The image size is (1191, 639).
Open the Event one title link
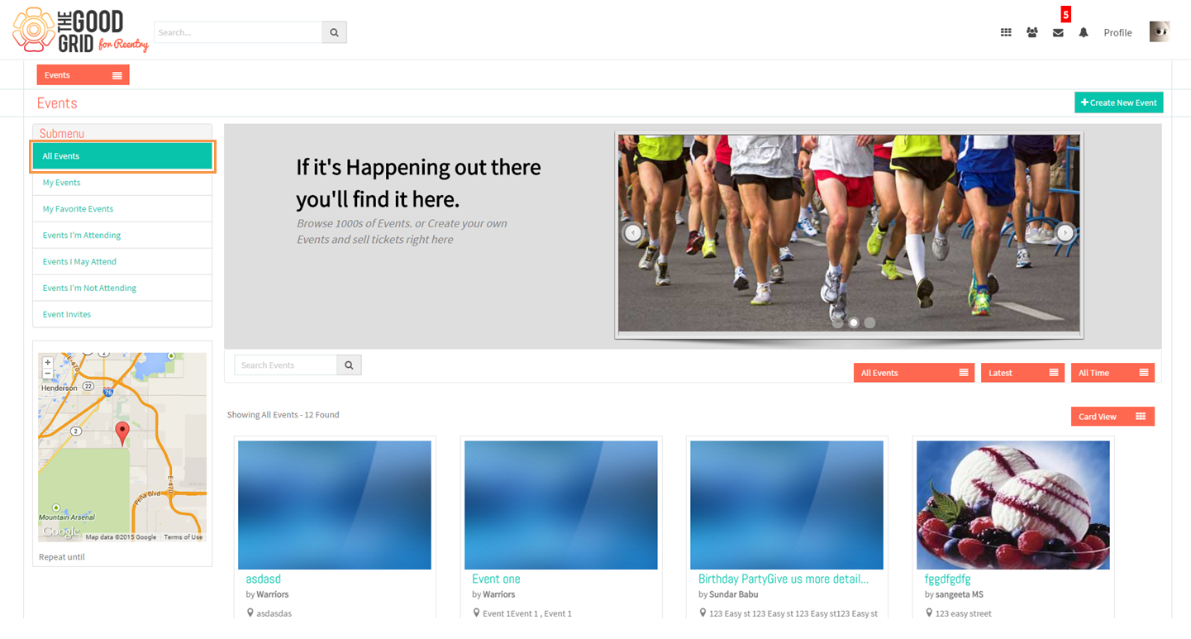coord(496,579)
